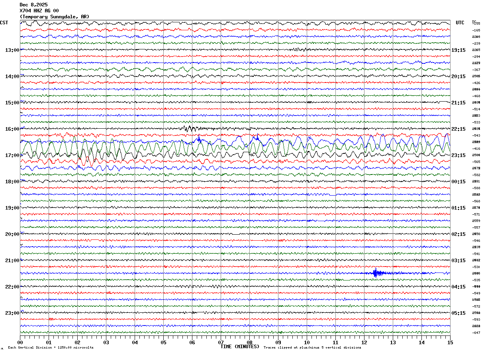This screenshot has height=353, width=482.
Task: Click the 13:00 CST time label
Action: (x=12, y=50)
